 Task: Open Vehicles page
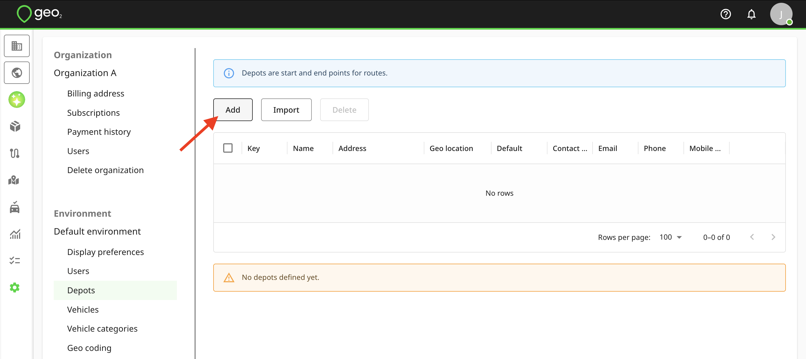click(x=83, y=310)
